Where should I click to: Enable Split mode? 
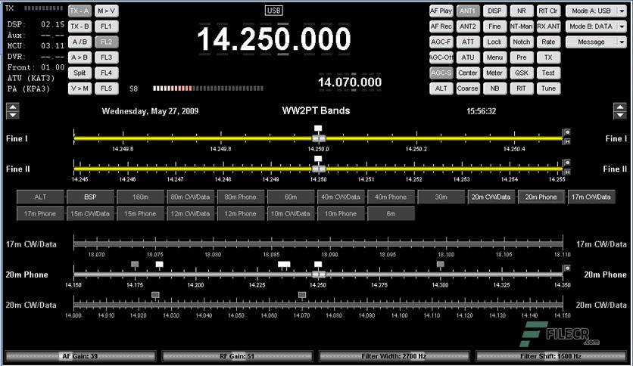click(x=80, y=73)
